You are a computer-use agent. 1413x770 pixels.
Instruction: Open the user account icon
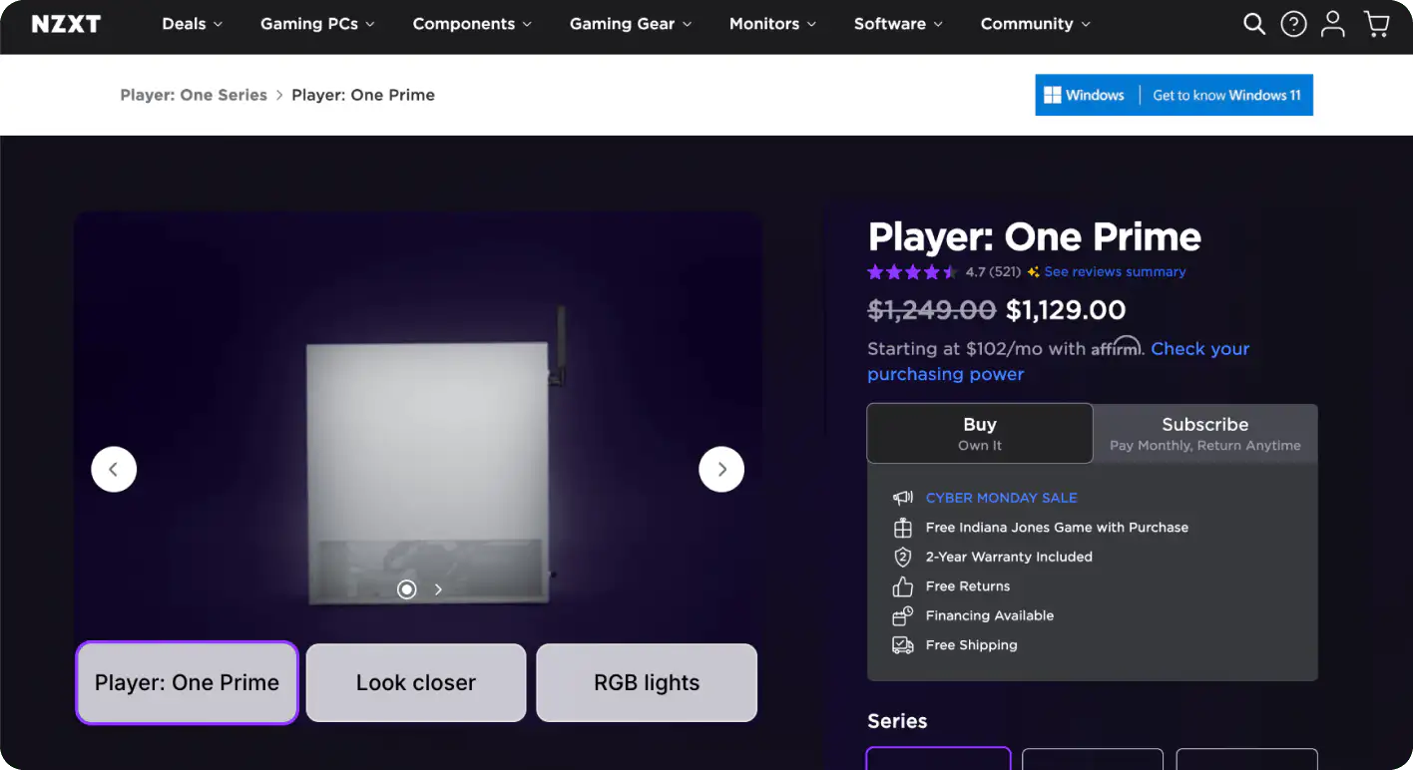(1333, 24)
